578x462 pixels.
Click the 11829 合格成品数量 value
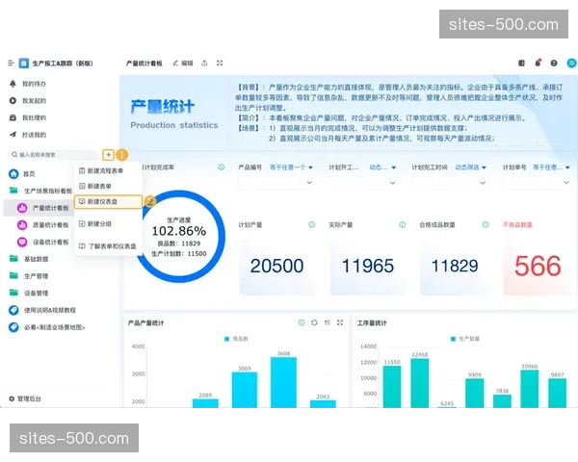pyautogui.click(x=455, y=266)
